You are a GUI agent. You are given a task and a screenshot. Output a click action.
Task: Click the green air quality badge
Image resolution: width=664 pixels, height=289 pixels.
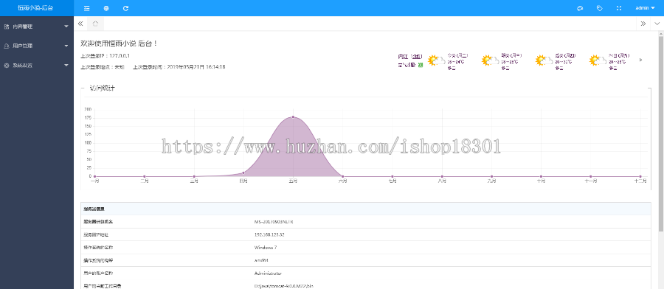(421, 65)
